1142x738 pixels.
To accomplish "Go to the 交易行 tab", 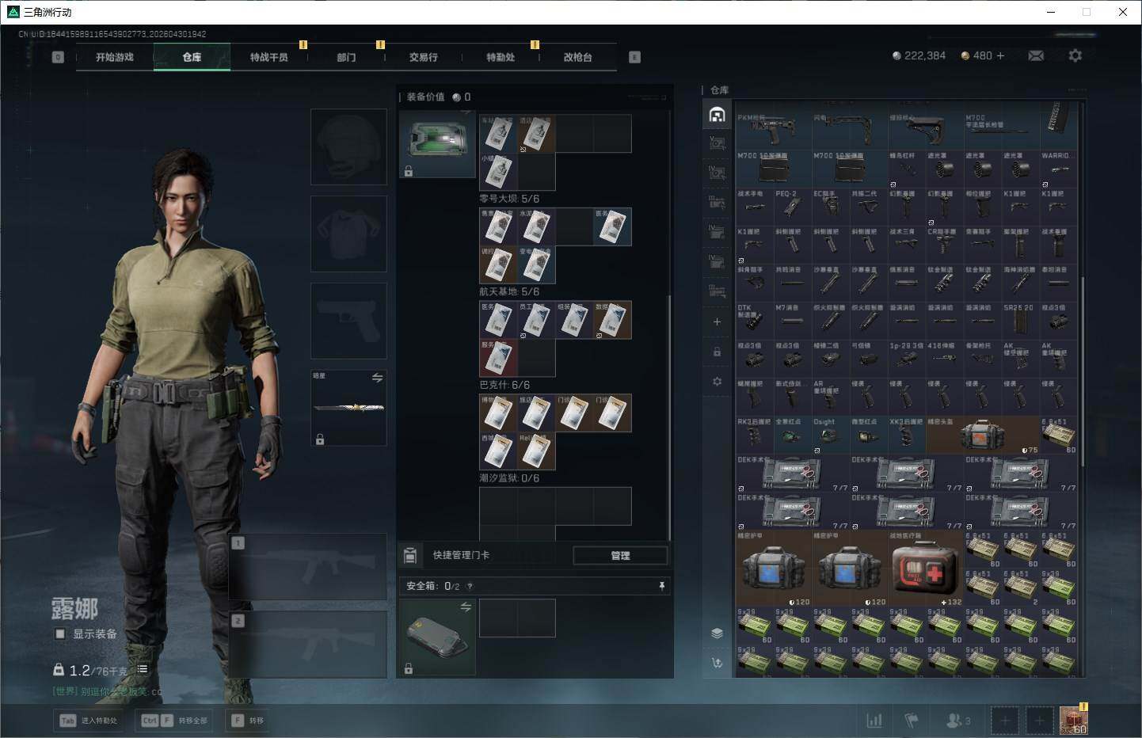I will coord(424,57).
